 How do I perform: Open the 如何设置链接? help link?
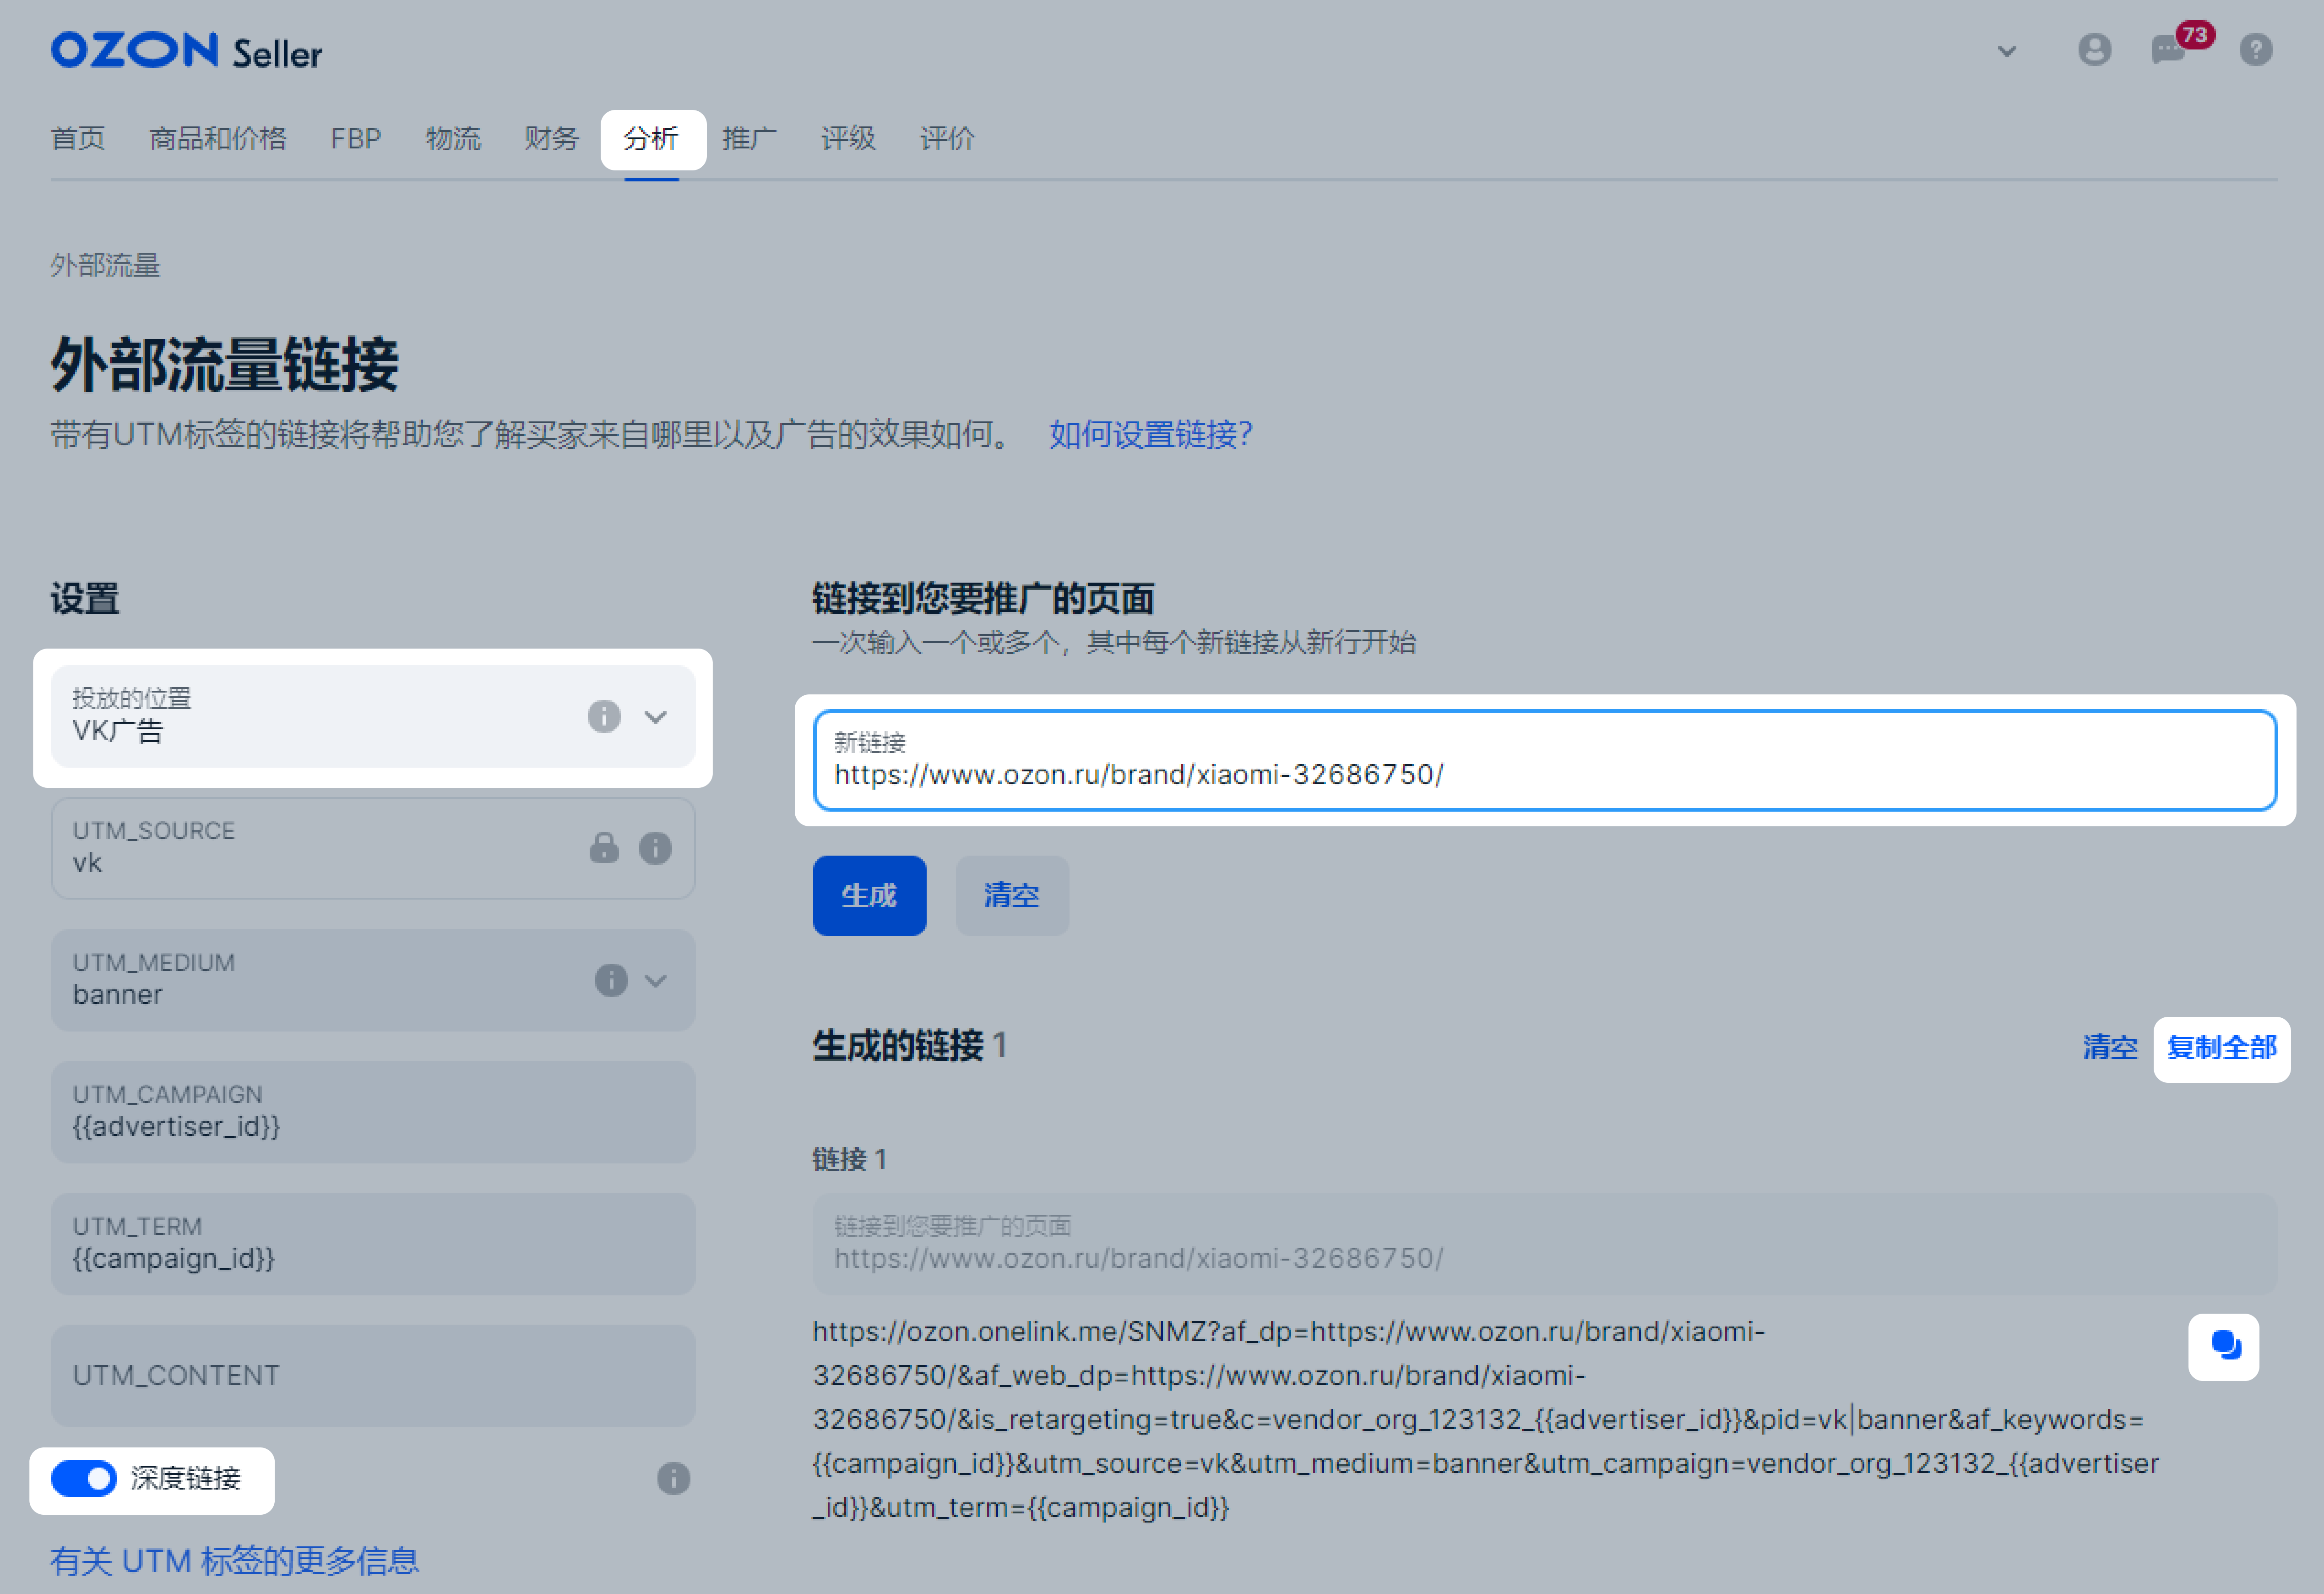click(x=1150, y=434)
